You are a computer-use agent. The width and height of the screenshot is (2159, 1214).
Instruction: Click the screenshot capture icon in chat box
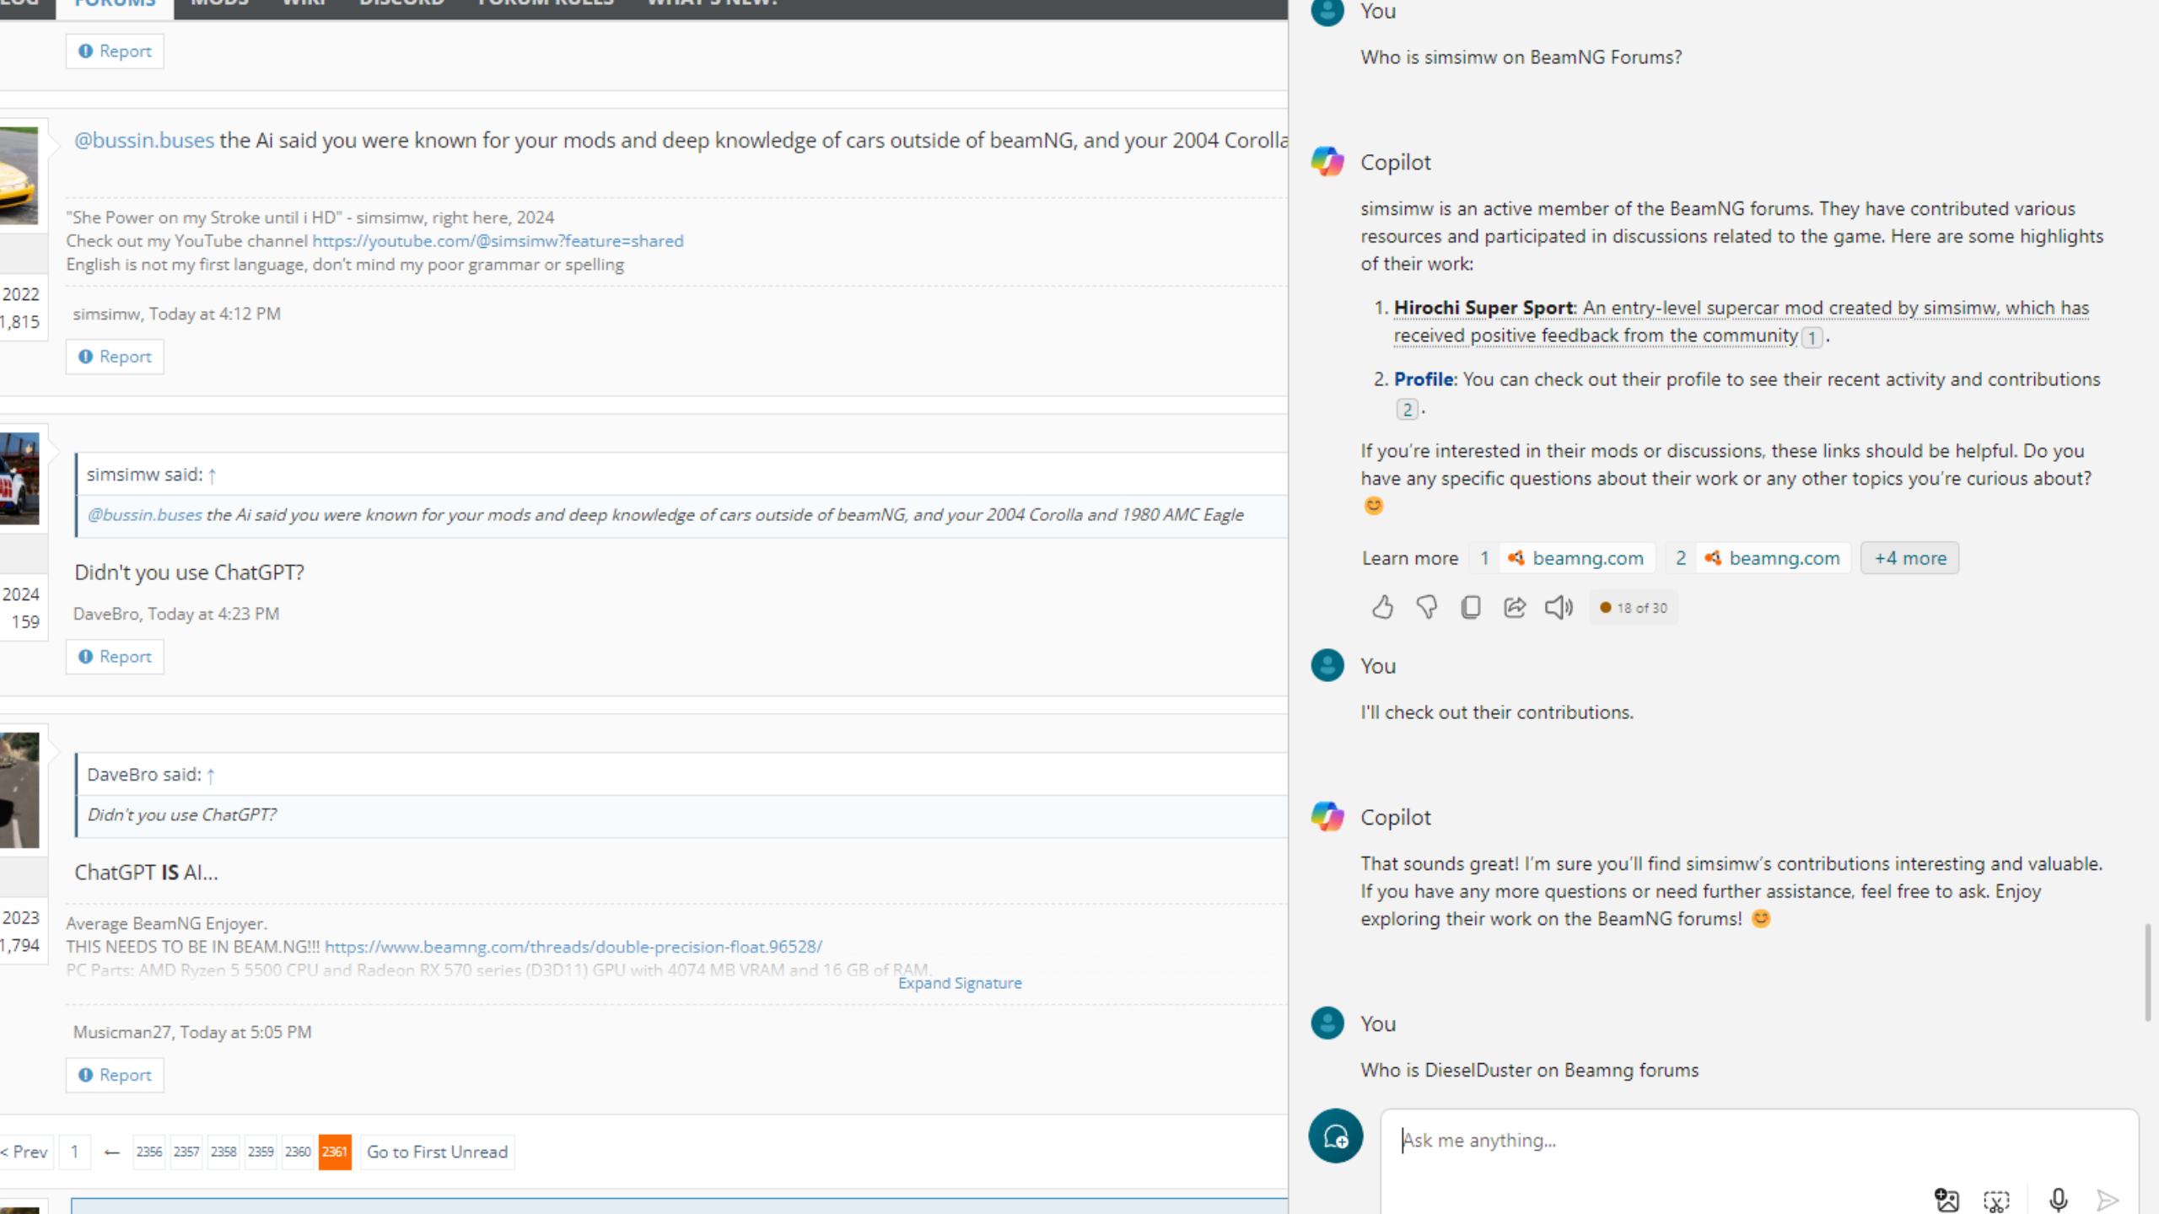point(1996,1199)
